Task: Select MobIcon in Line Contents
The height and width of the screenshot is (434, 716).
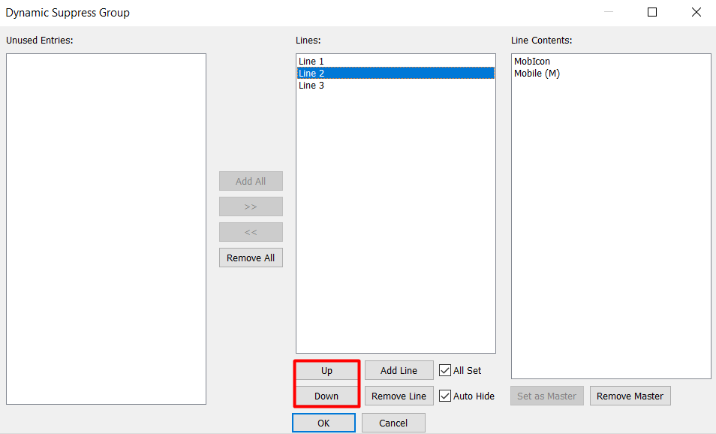Action: [x=531, y=62]
